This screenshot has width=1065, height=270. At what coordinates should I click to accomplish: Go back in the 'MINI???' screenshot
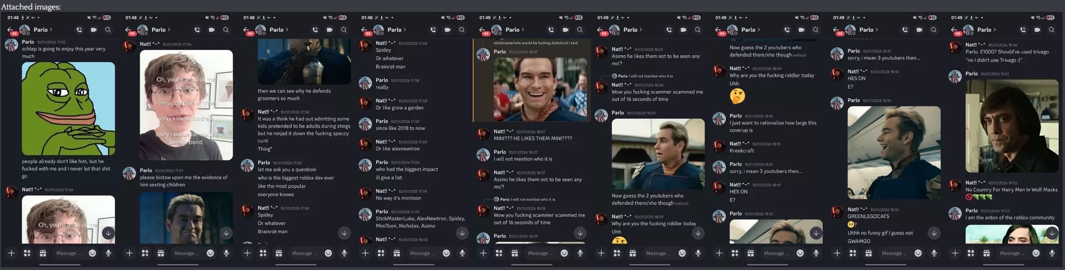tap(482, 30)
